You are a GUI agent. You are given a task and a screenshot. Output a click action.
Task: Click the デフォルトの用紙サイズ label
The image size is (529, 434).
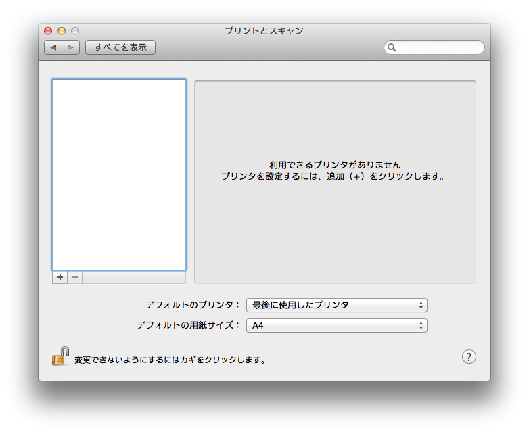(188, 325)
